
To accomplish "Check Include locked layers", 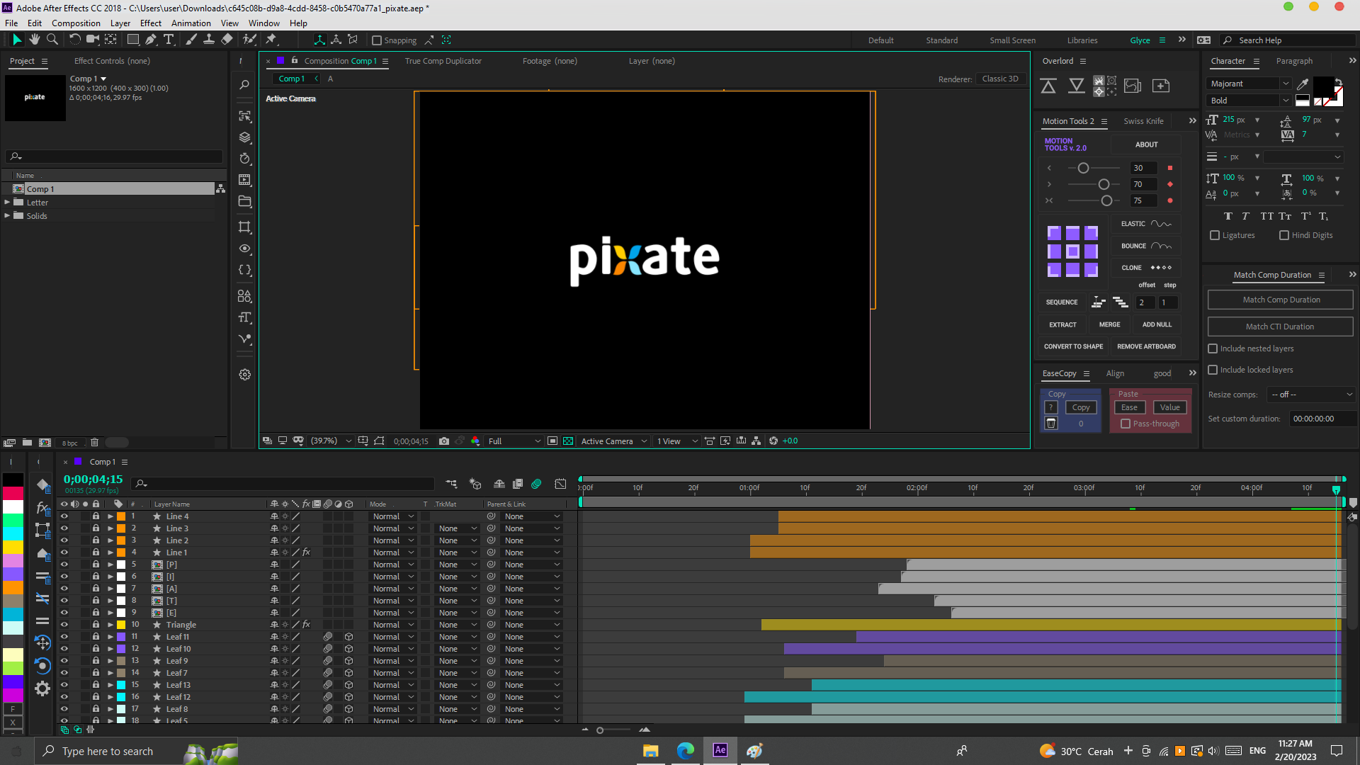I will click(1213, 370).
